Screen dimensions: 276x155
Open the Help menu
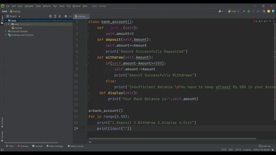(85, 6)
